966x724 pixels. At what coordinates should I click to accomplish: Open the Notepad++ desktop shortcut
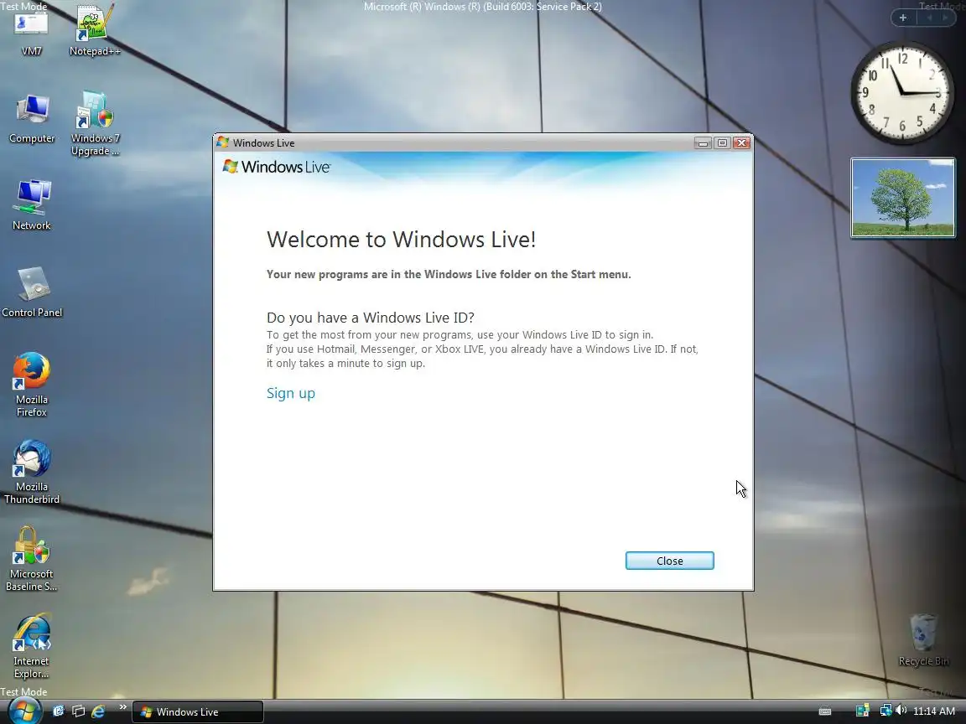click(x=94, y=31)
